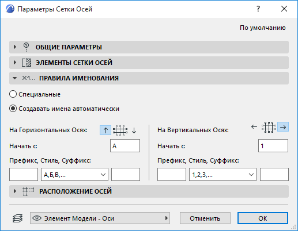
Task: Open the 1,2,3,... style dropdown
Action: pyautogui.click(x=222, y=175)
